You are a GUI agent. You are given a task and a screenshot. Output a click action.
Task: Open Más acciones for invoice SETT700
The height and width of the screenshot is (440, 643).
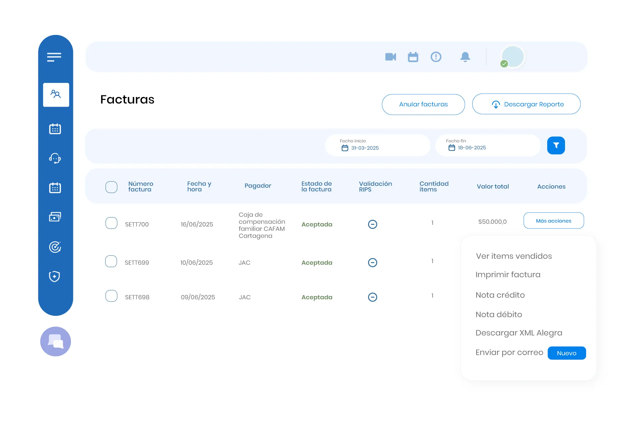pos(553,221)
